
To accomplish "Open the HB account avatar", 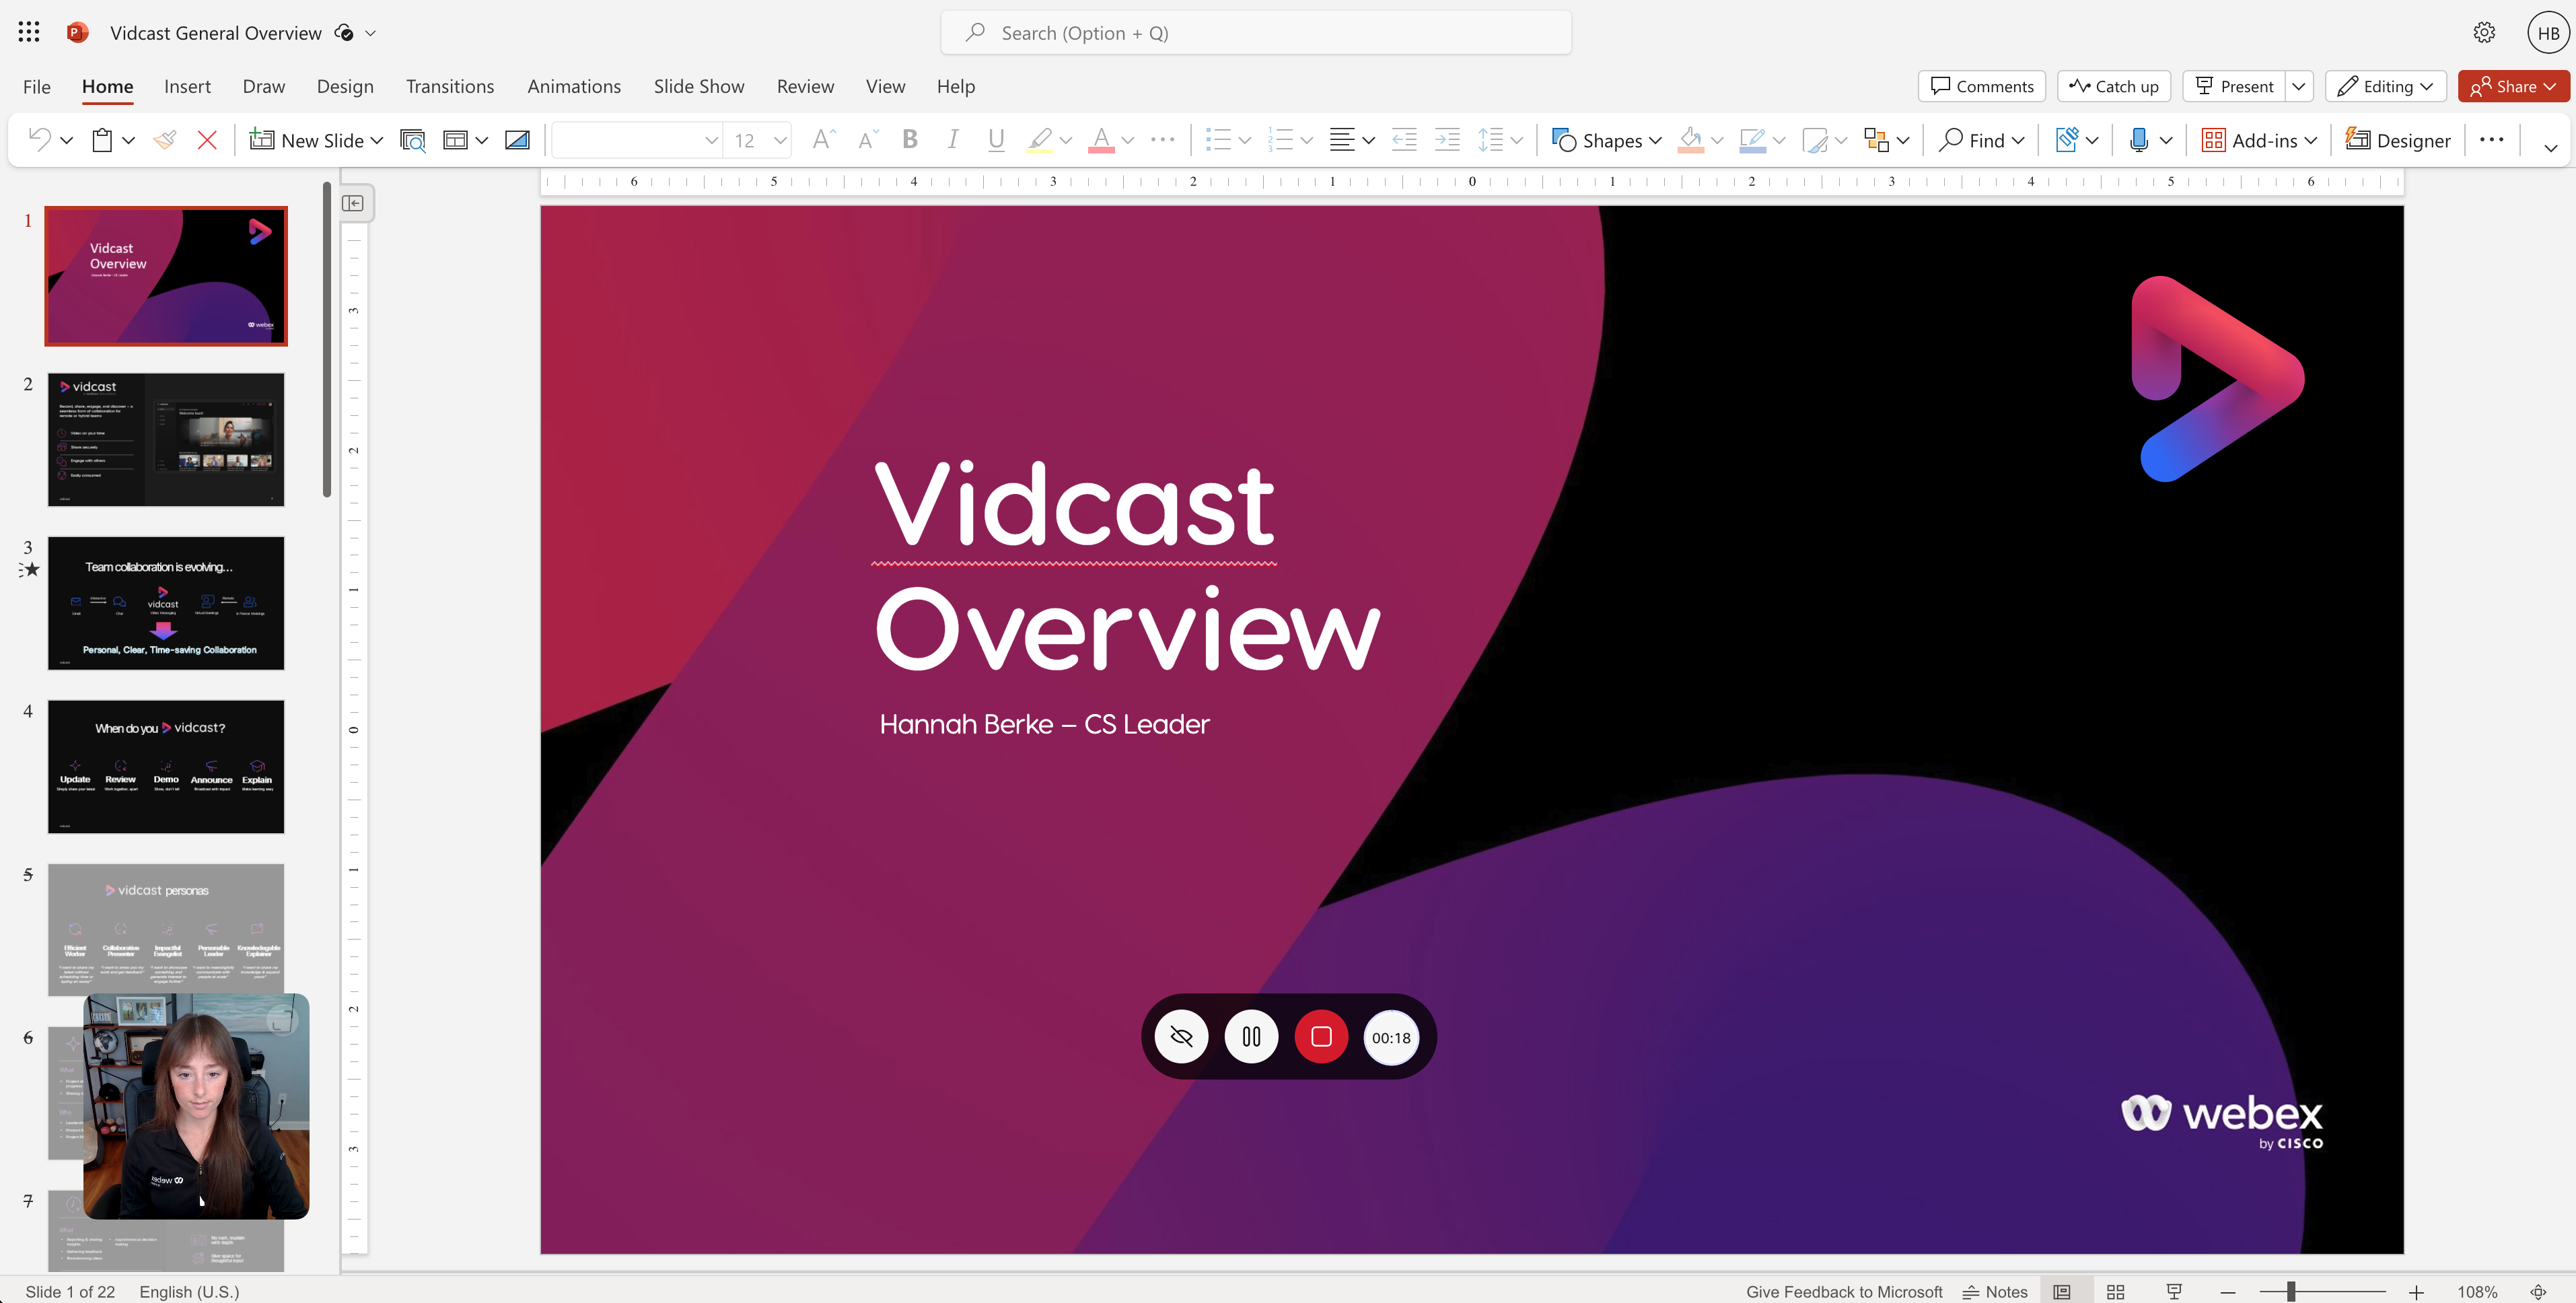I will 2548,33.
